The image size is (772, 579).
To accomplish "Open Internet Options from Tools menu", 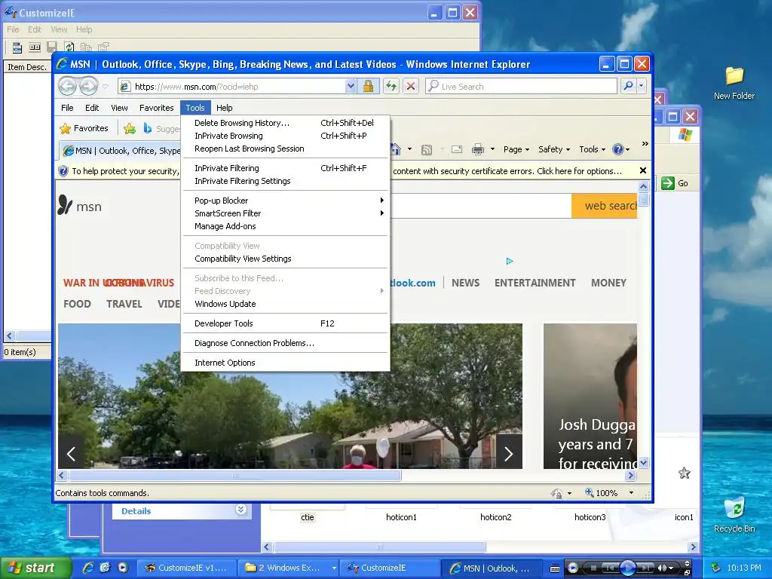I will click(x=286, y=363).
